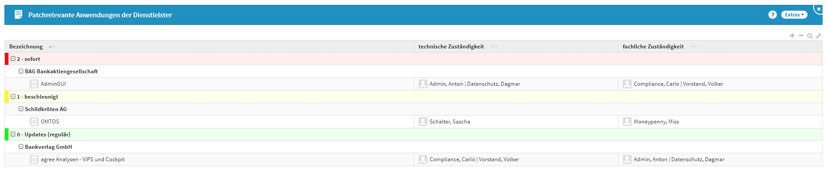Screen dimensions: 827x171
Task: Click the OMTOS application icon
Action: (34, 122)
